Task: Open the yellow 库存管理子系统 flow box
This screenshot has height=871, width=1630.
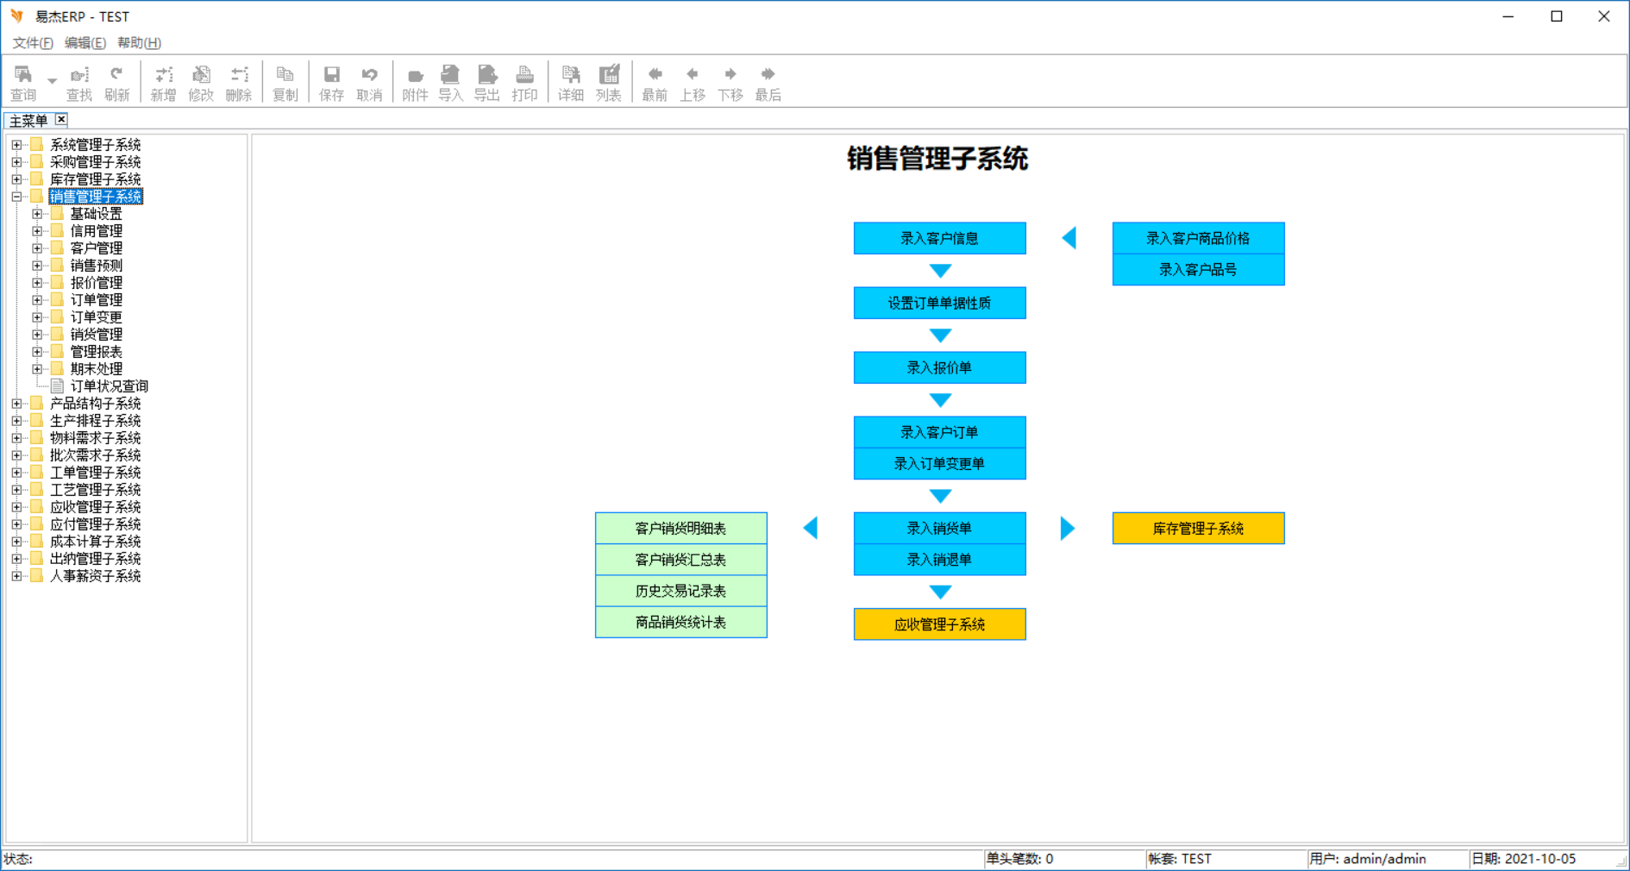Action: (1198, 529)
